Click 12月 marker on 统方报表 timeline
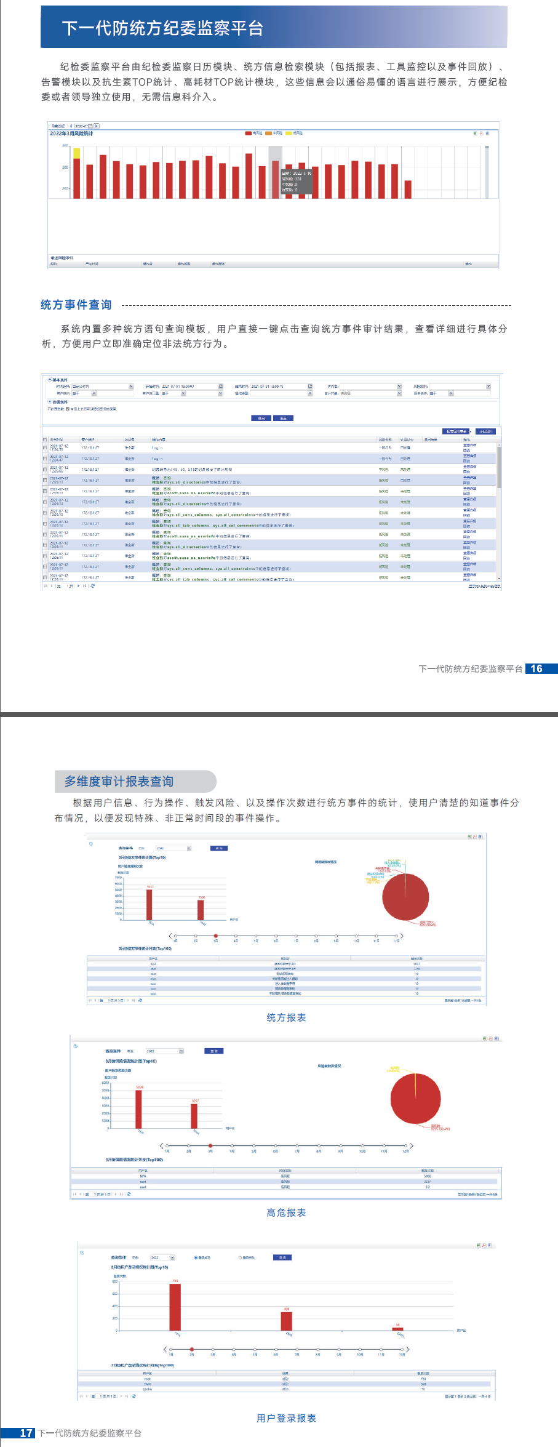 tap(396, 936)
